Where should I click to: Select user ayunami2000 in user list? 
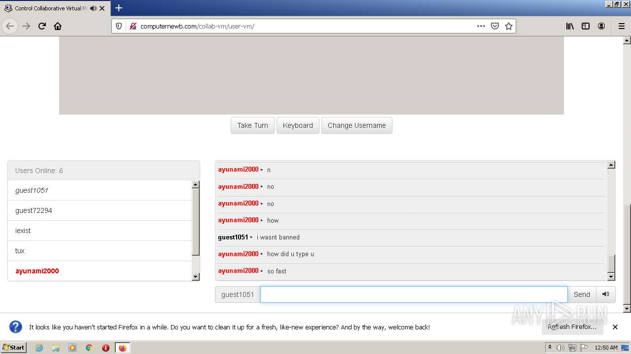pyautogui.click(x=100, y=271)
